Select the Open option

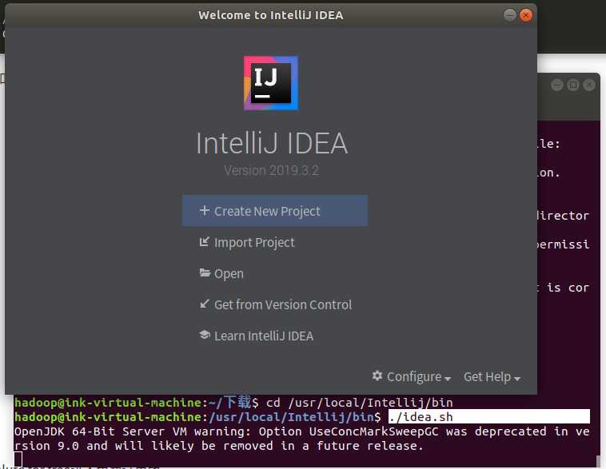point(221,273)
